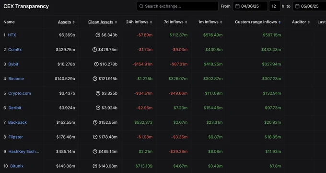This screenshot has width=326, height=173.
Task: Select Backpack 24h inflow $532,373
Action: [143, 122]
